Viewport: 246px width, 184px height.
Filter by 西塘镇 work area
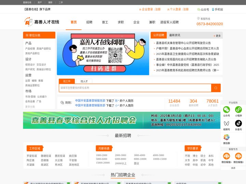(x=44, y=160)
